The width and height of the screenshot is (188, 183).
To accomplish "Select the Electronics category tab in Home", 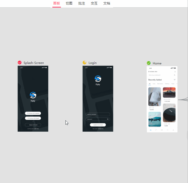I will [x=160, y=84].
